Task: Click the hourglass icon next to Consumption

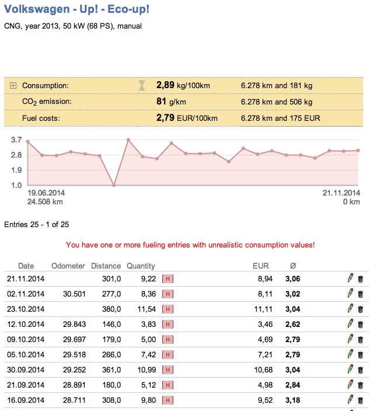Action: coord(141,85)
